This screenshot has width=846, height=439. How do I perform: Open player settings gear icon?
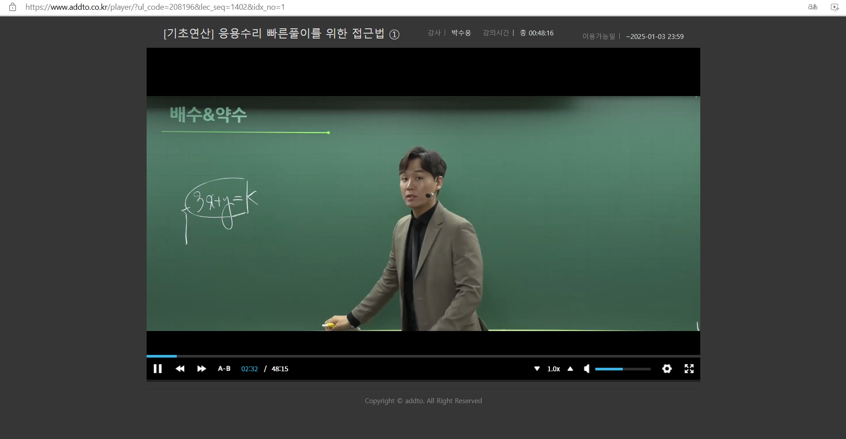667,369
